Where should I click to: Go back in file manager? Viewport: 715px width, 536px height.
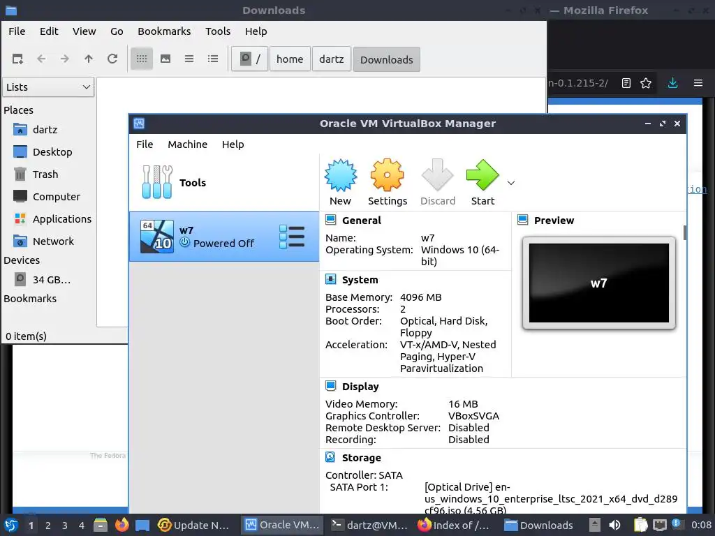click(41, 59)
